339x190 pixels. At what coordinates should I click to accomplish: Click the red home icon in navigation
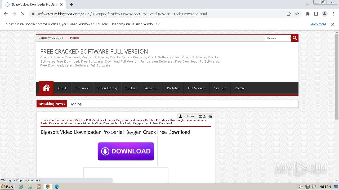(46, 88)
